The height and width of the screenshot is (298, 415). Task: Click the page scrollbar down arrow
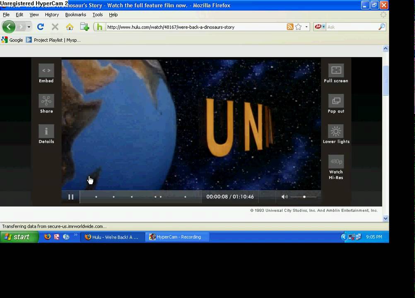[x=386, y=219]
